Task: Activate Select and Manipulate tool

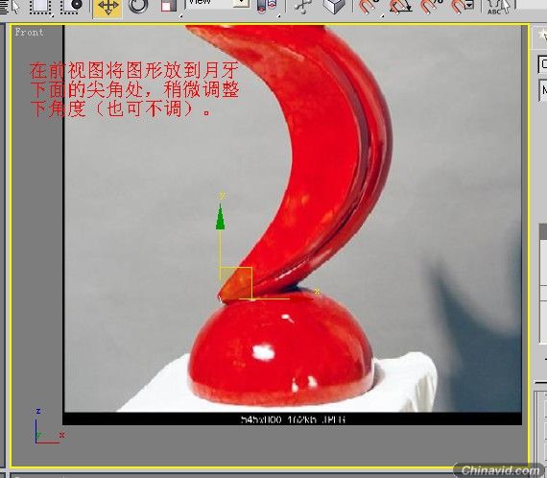Action: tap(301, 6)
